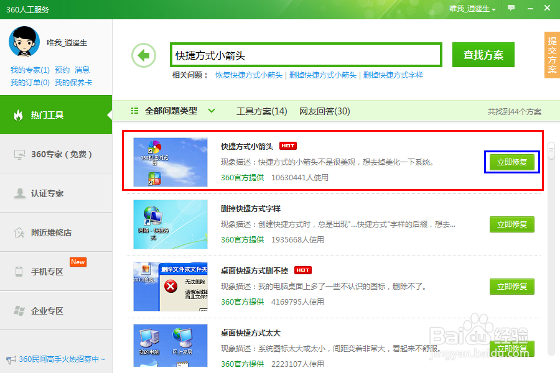Click the flame icon beside 热门工具
The image size is (560, 373).
(x=18, y=115)
